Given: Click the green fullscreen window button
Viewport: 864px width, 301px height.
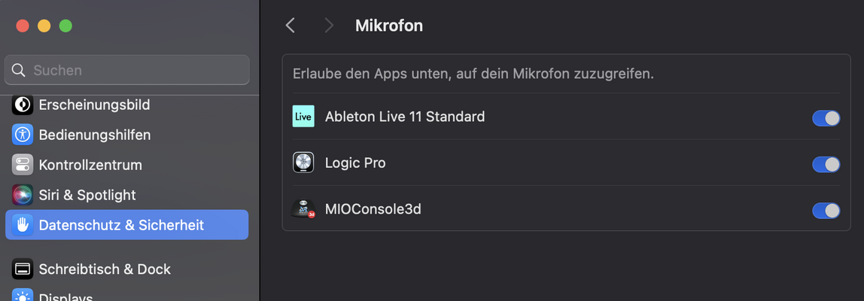Looking at the screenshot, I should coord(65,26).
